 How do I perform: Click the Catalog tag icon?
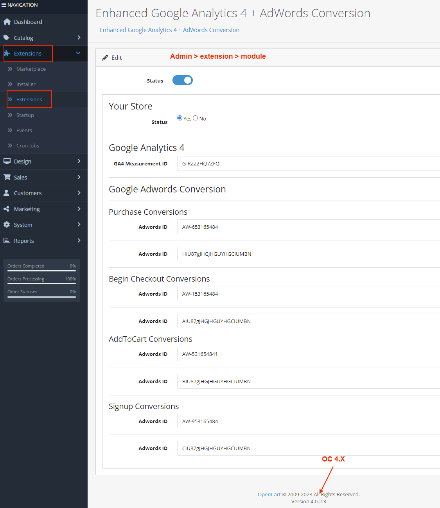point(6,38)
